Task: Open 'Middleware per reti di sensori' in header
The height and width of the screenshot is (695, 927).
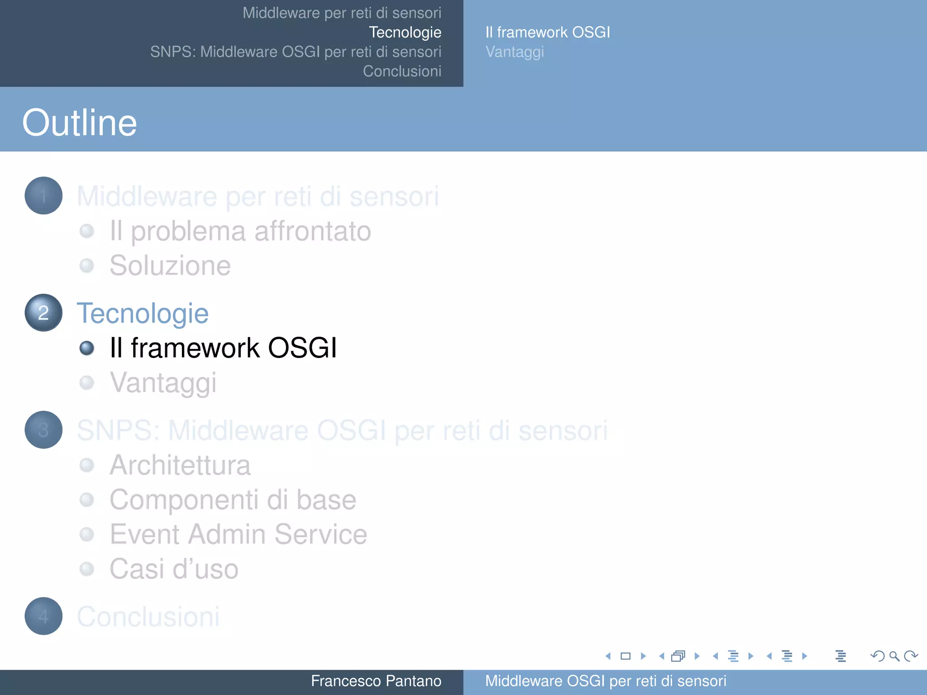Action: click(342, 13)
